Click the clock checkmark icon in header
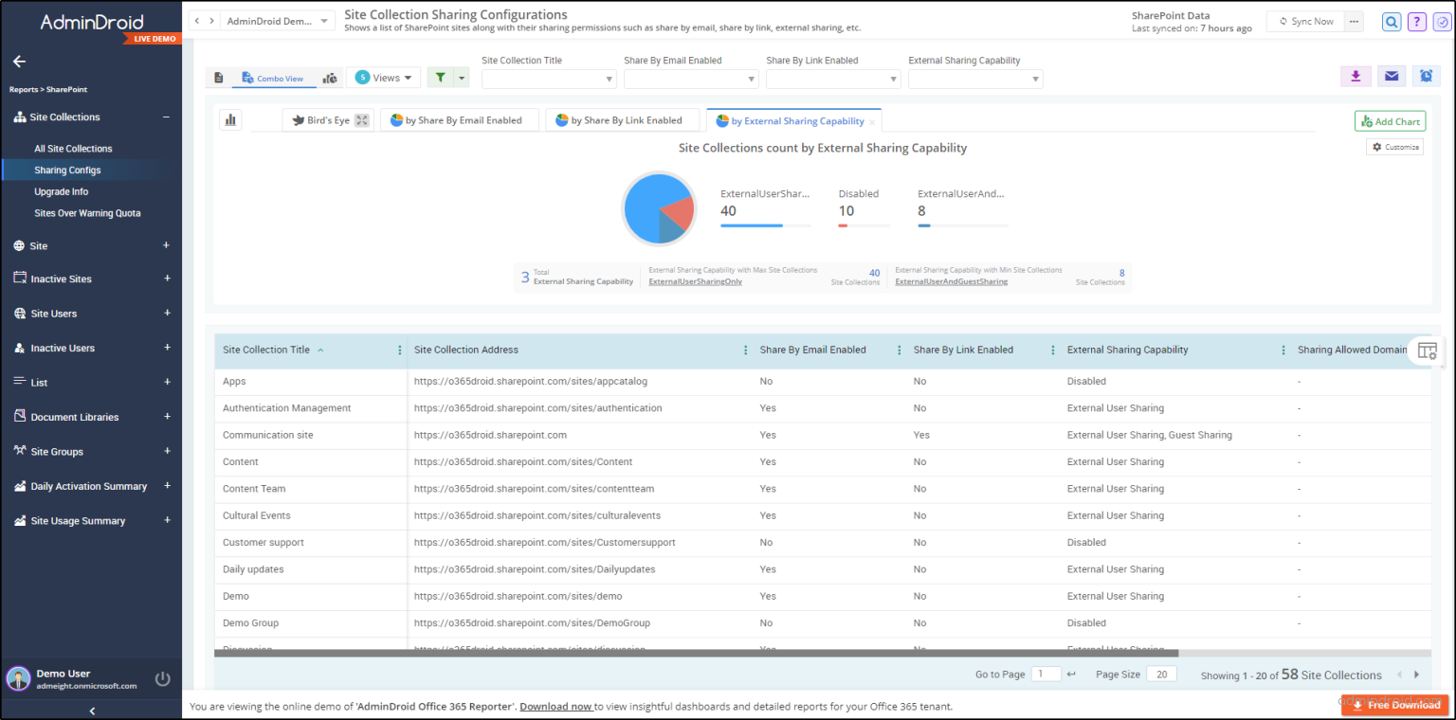 point(1442,22)
